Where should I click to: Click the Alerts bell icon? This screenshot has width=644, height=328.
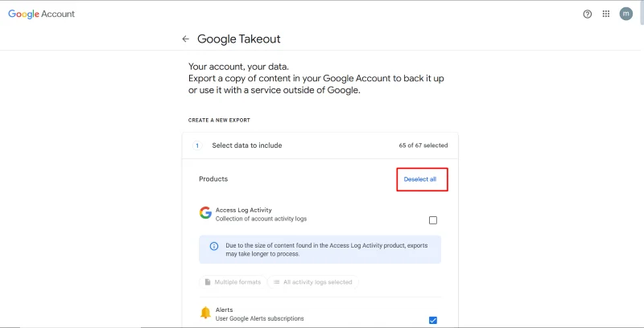[205, 313]
